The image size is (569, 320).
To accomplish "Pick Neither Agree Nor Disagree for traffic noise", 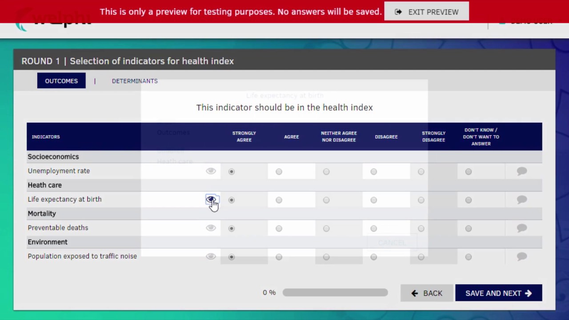I will [x=326, y=257].
